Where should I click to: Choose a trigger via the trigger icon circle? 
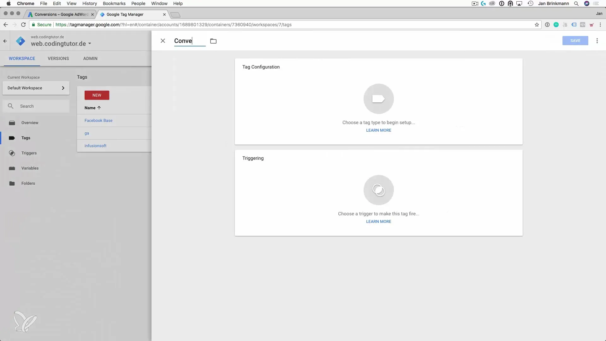point(378,190)
